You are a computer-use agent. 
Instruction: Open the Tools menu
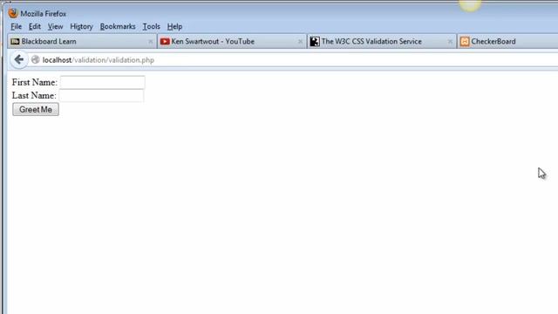click(x=151, y=27)
